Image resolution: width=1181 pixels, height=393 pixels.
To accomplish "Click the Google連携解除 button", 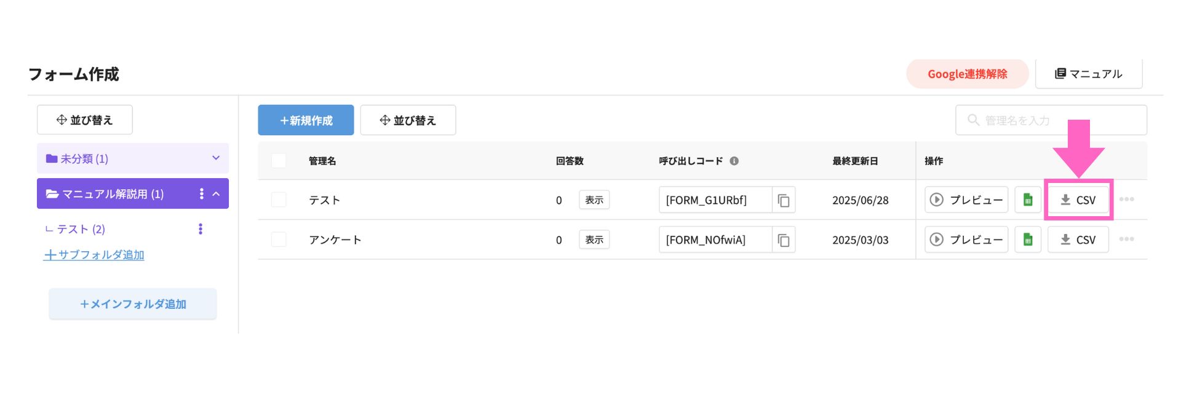I will pos(967,74).
